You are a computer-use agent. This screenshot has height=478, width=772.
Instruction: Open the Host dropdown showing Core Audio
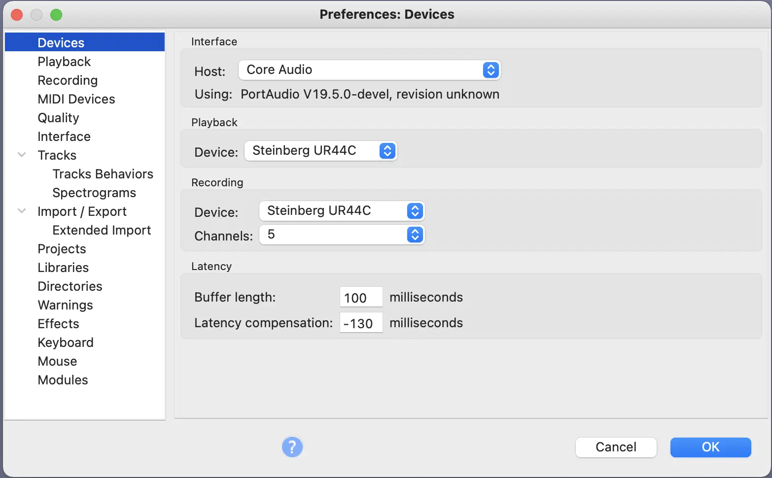[369, 70]
